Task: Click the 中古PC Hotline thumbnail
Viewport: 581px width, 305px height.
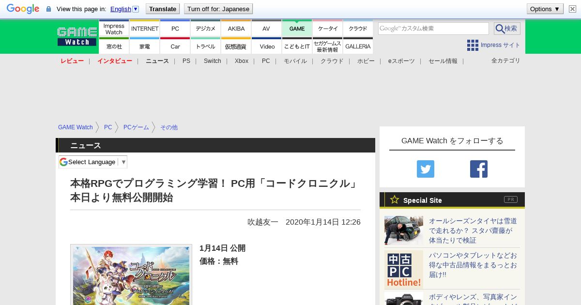Action: (x=404, y=270)
